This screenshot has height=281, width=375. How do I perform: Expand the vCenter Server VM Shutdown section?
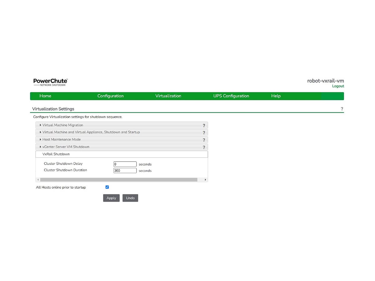(66, 147)
